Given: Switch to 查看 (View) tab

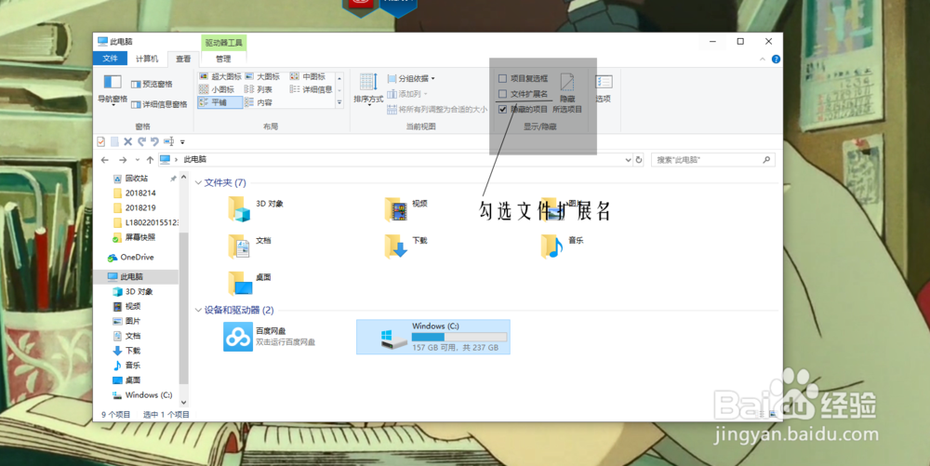Looking at the screenshot, I should 183,59.
